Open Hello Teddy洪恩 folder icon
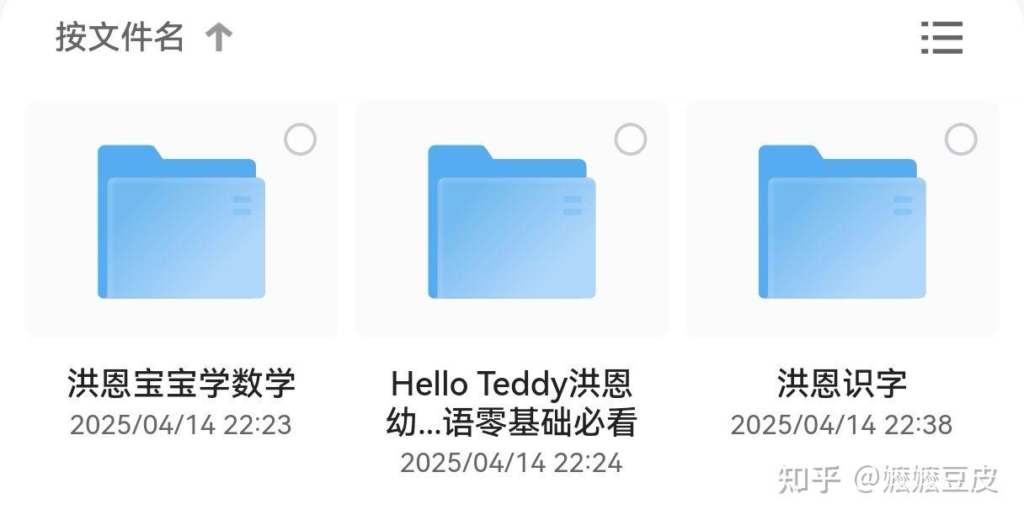The height and width of the screenshot is (520, 1024). point(512,222)
